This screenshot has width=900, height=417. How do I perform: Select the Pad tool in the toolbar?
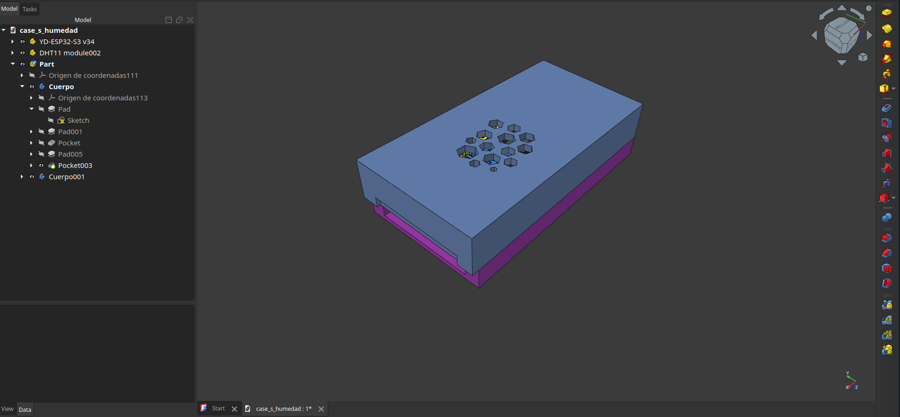[886, 14]
